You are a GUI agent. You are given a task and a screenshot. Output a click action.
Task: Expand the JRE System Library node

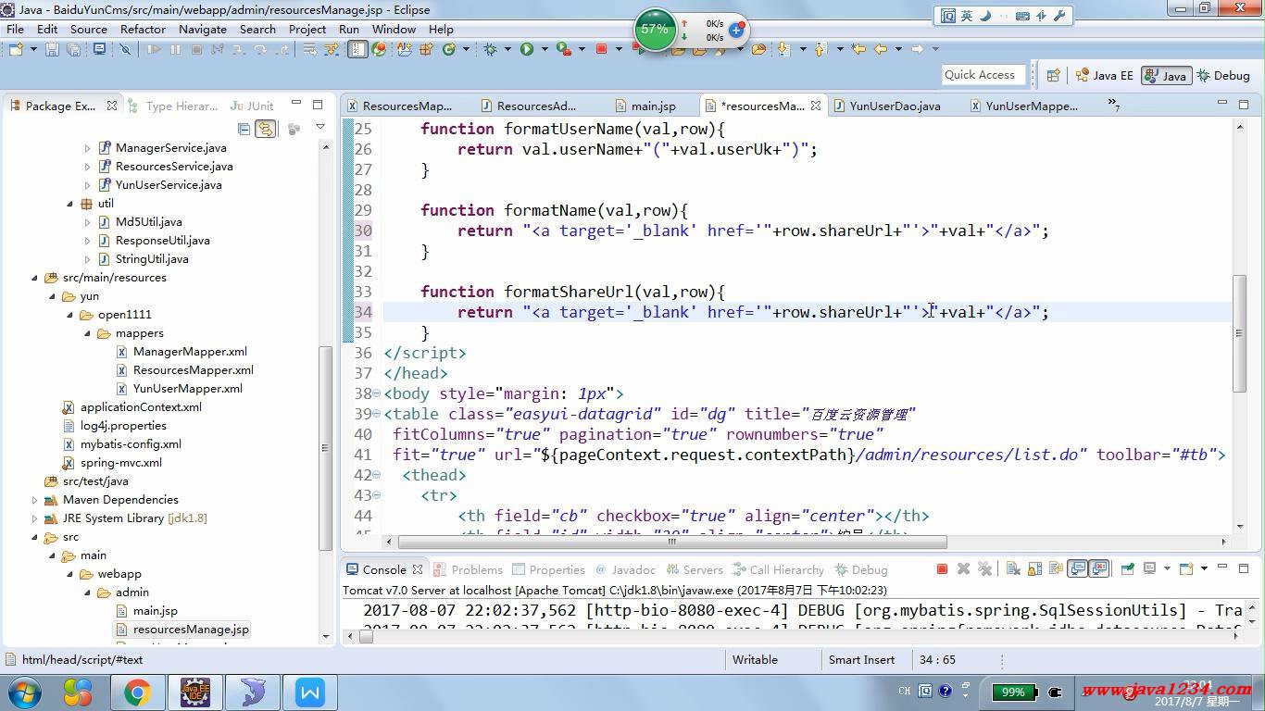[x=35, y=518]
